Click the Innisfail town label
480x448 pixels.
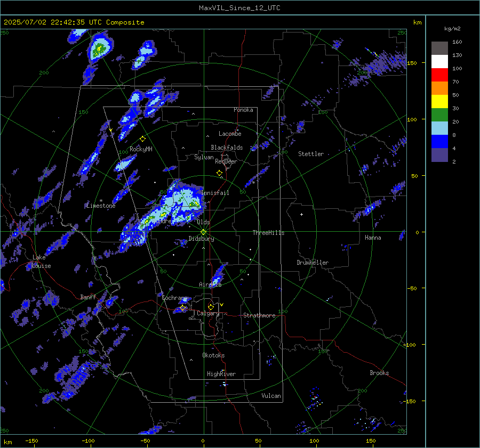215,193
